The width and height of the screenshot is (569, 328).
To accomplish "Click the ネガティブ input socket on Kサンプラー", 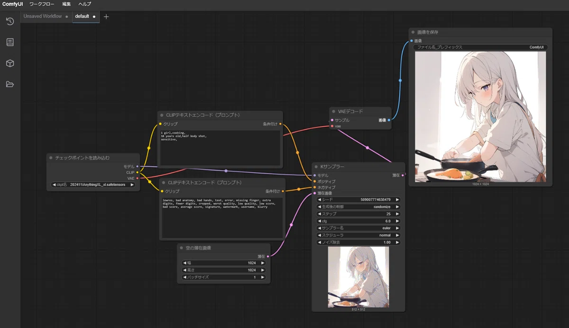I will pos(314,187).
